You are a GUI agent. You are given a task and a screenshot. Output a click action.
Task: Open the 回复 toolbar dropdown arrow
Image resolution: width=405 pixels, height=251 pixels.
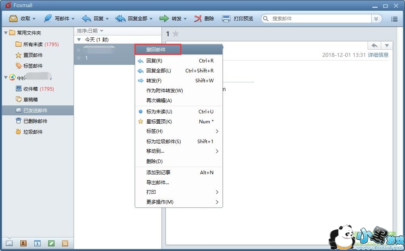click(x=107, y=19)
